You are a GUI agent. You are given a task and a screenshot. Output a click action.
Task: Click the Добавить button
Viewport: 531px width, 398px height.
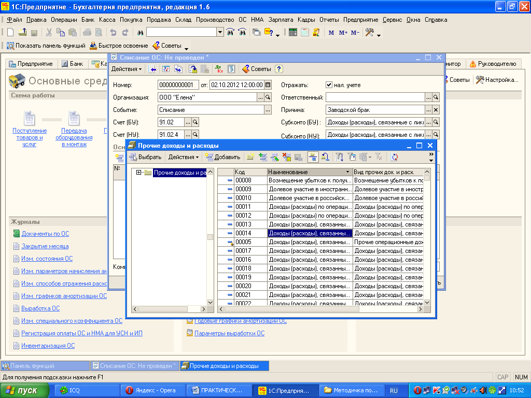click(223, 157)
